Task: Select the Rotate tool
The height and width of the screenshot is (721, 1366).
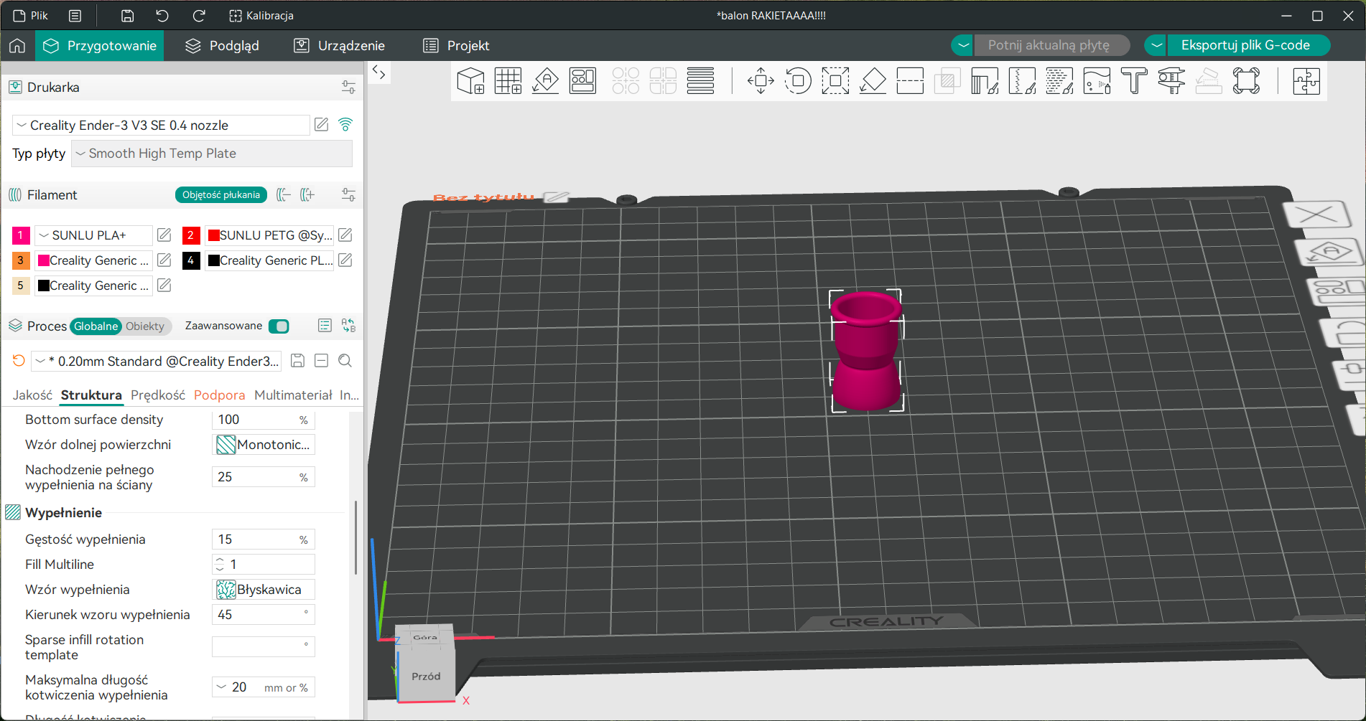Action: click(x=798, y=81)
